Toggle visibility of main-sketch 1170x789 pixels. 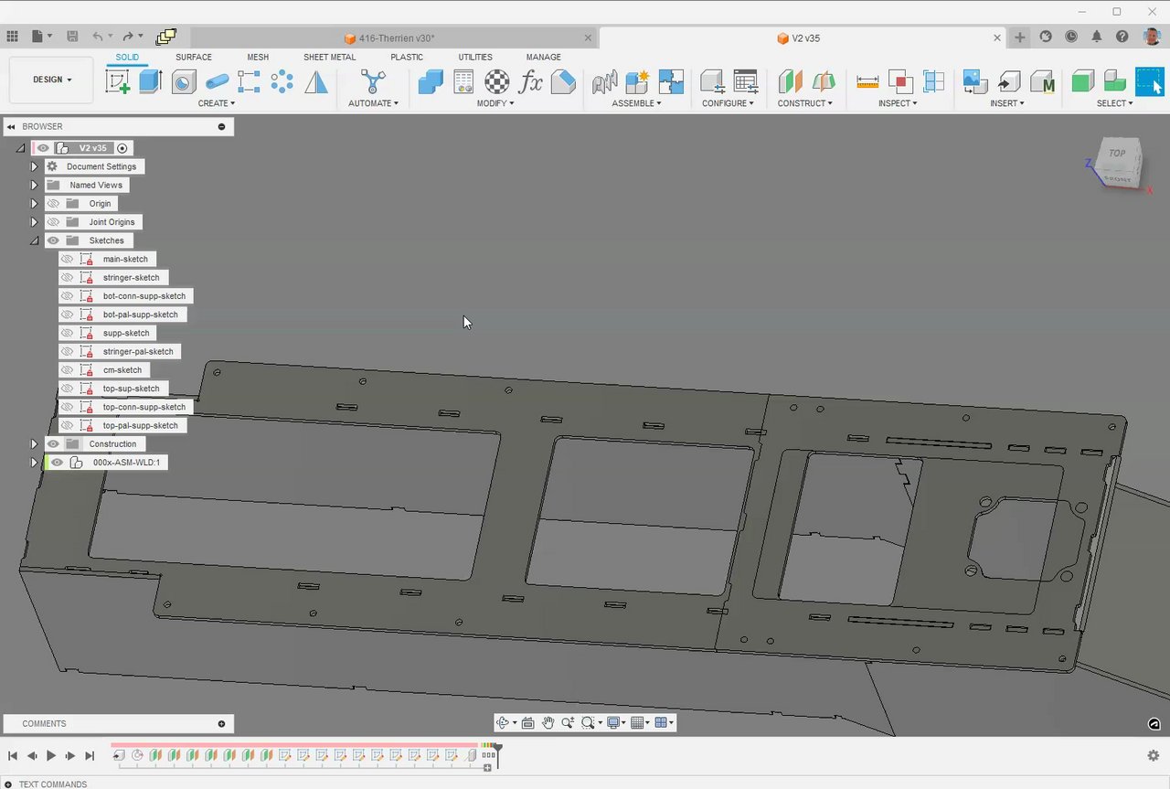pos(67,260)
